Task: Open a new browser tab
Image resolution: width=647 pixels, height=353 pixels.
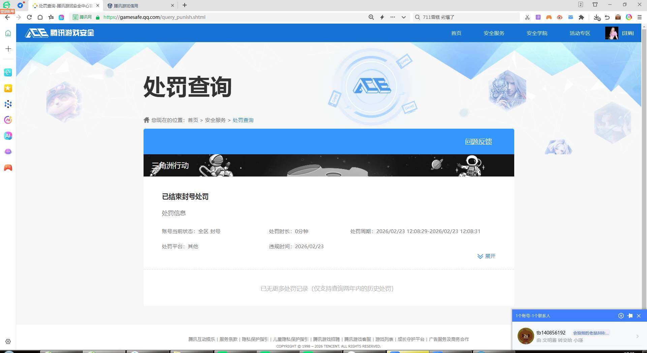Action: (184, 5)
